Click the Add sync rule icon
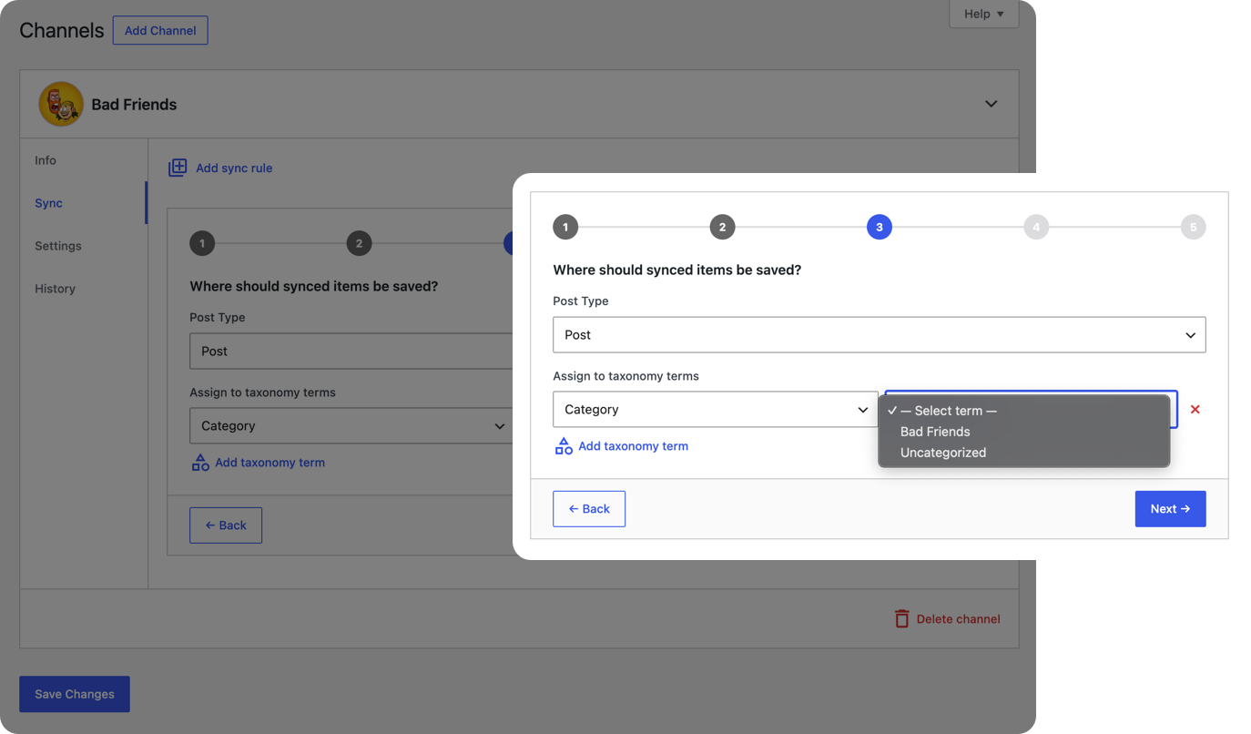The width and height of the screenshot is (1251, 734). (178, 168)
